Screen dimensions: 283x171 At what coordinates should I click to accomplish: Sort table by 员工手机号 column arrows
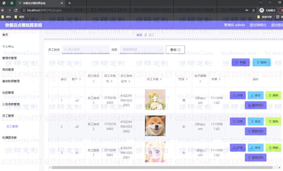pyautogui.click(x=111, y=81)
